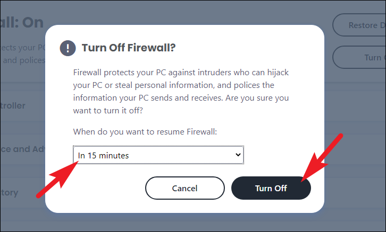Click the exclamation warning icon in the dialog
Screen dimensions: 386x232
pos(68,48)
